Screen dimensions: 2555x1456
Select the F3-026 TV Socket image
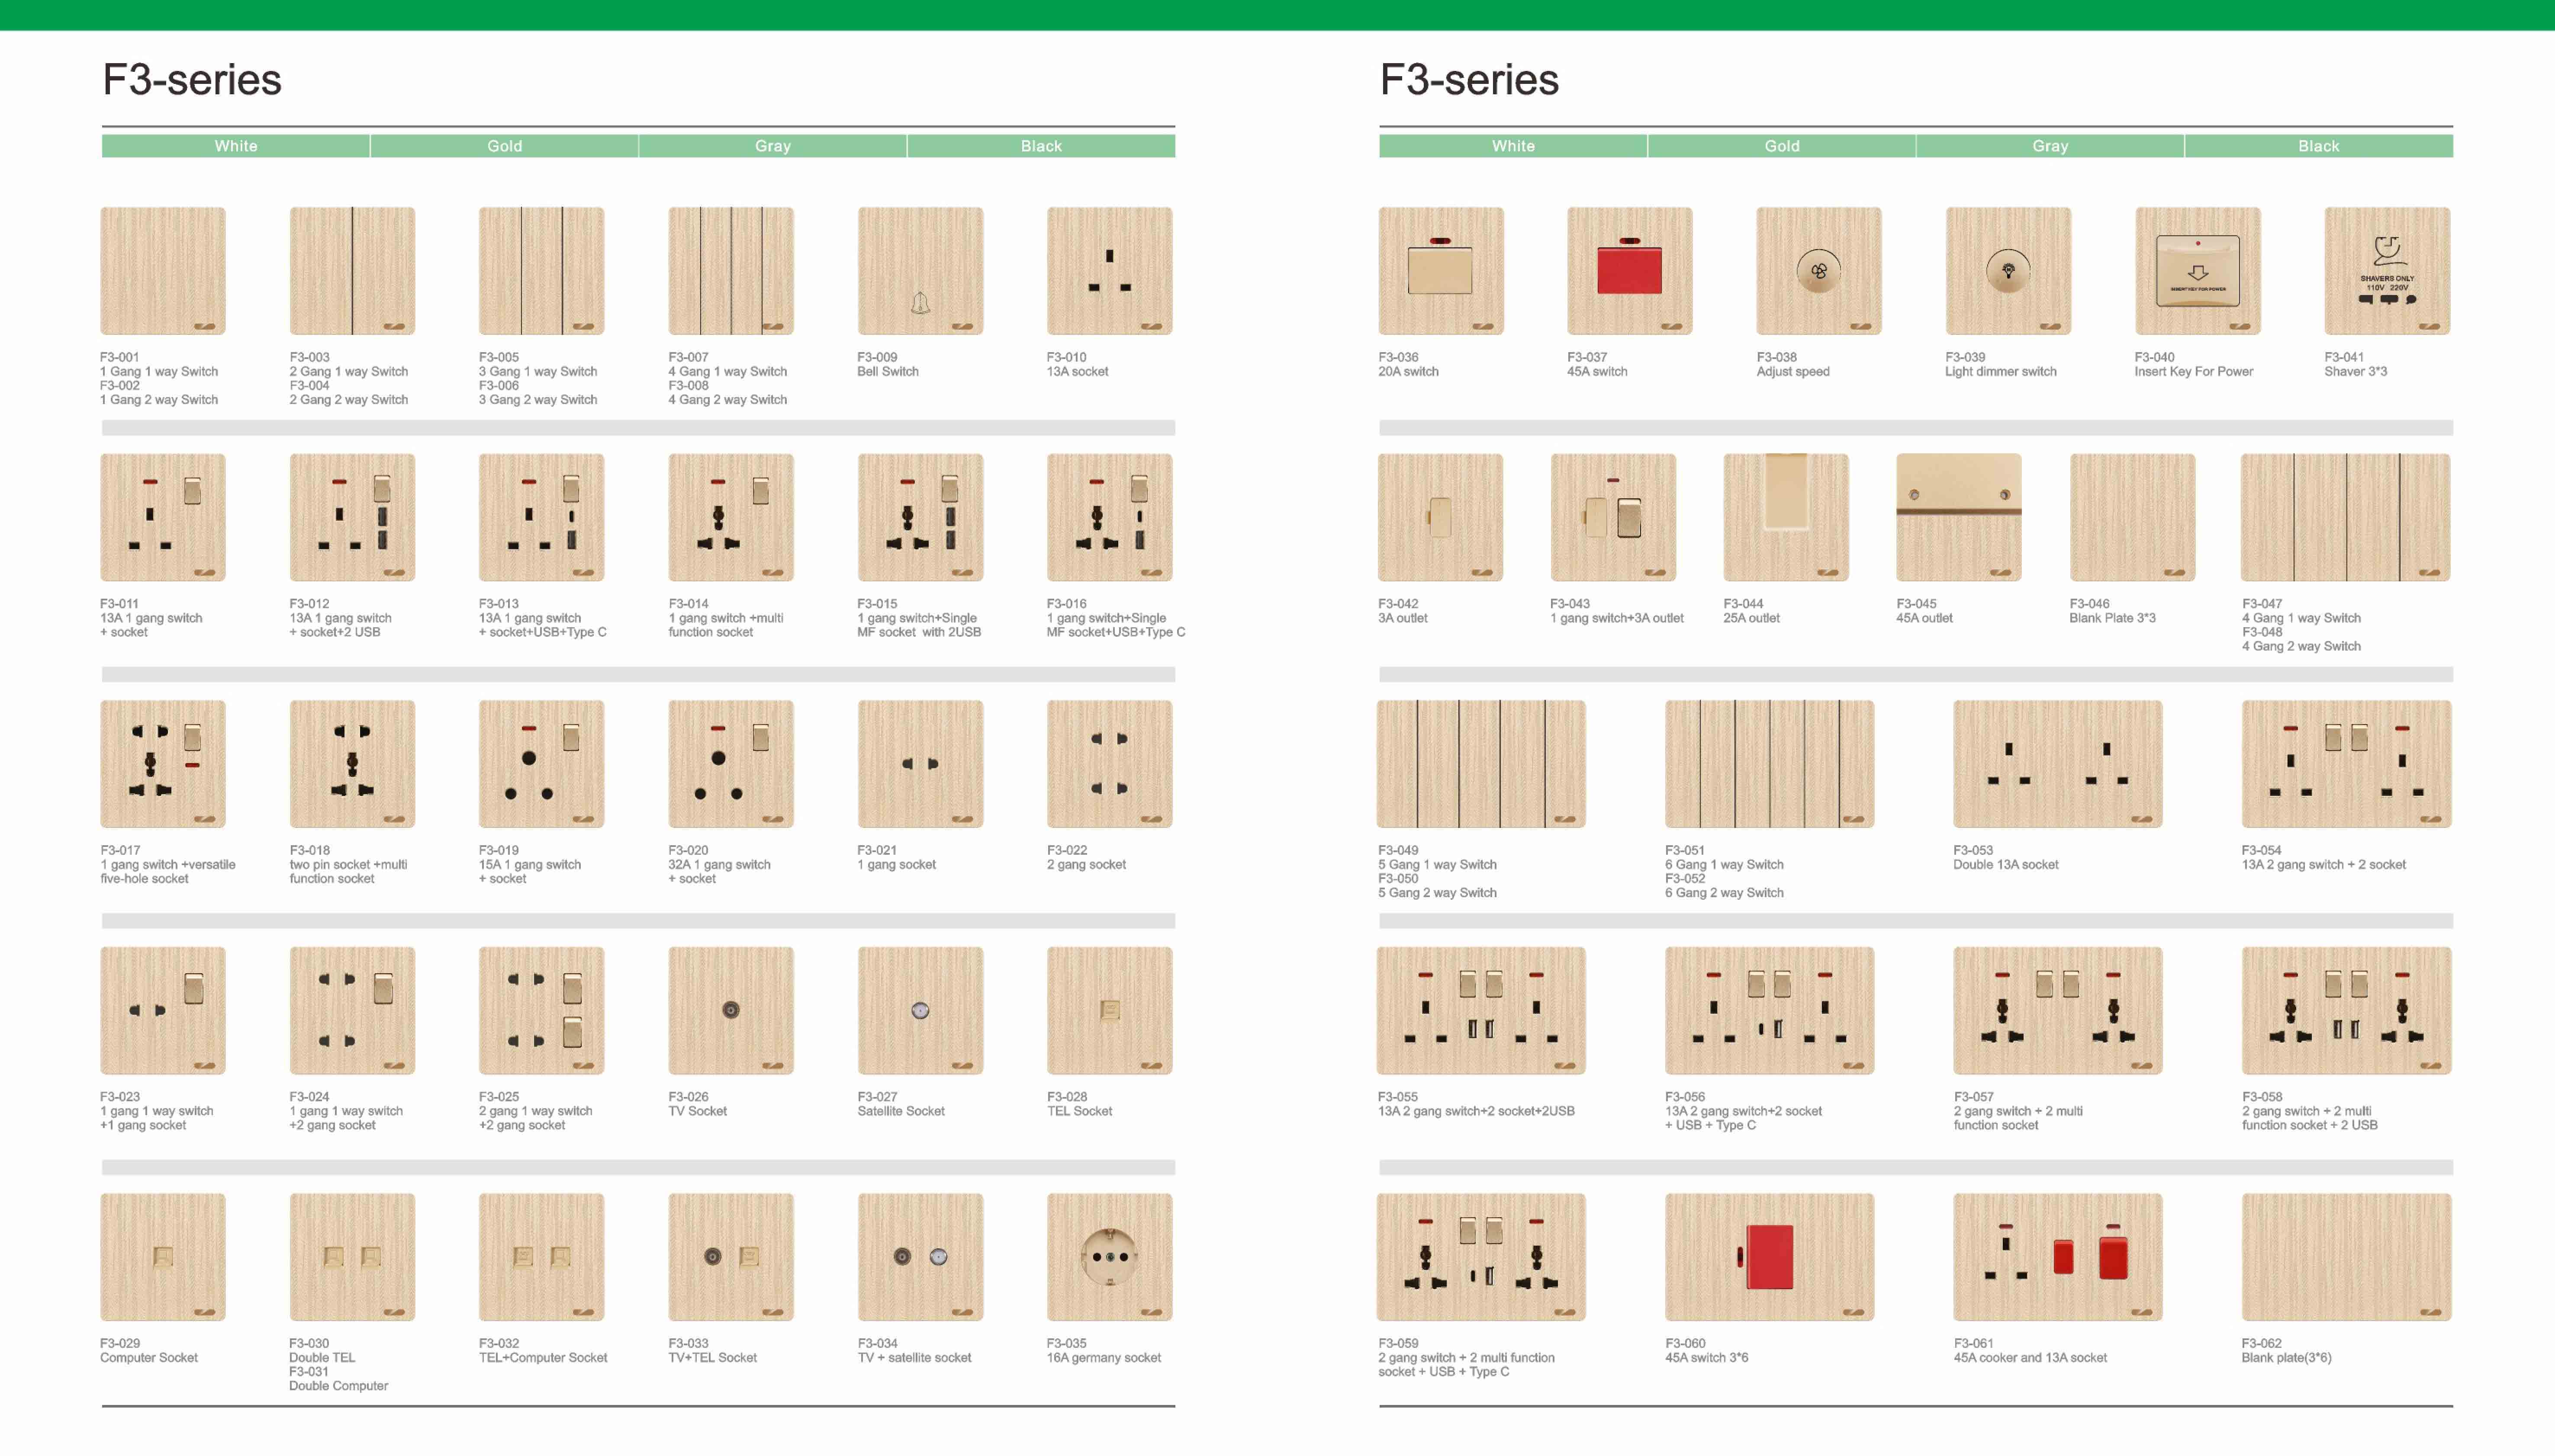coord(731,1011)
